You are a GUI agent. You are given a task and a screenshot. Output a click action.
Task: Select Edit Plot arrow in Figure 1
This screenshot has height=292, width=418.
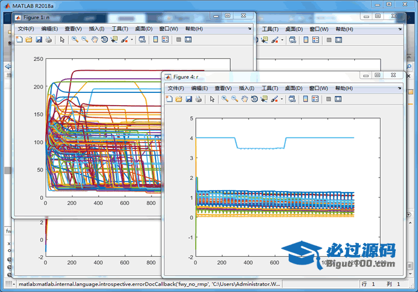point(63,40)
